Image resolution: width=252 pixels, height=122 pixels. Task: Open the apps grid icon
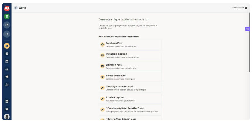tap(7, 101)
